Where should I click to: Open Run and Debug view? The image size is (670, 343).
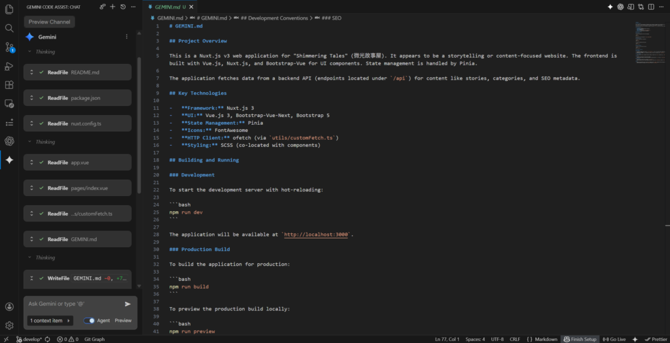click(9, 66)
